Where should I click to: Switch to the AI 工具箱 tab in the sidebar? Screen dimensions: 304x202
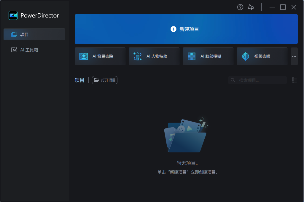[x=34, y=50]
